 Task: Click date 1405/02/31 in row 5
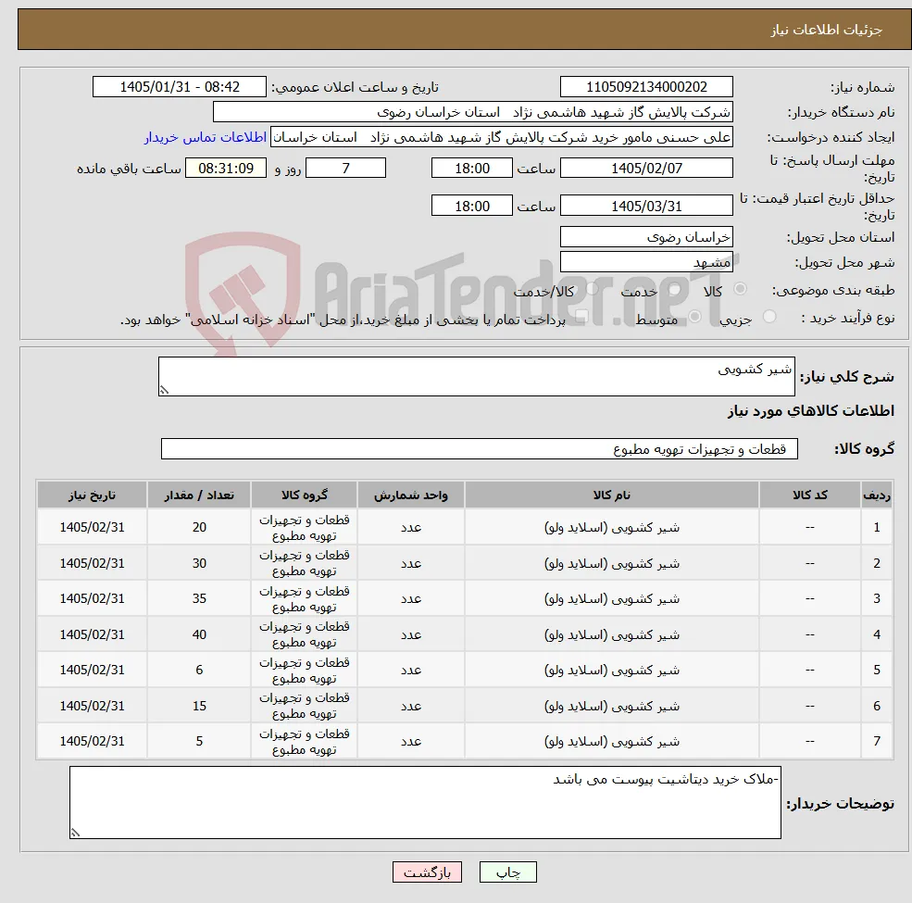tap(92, 670)
